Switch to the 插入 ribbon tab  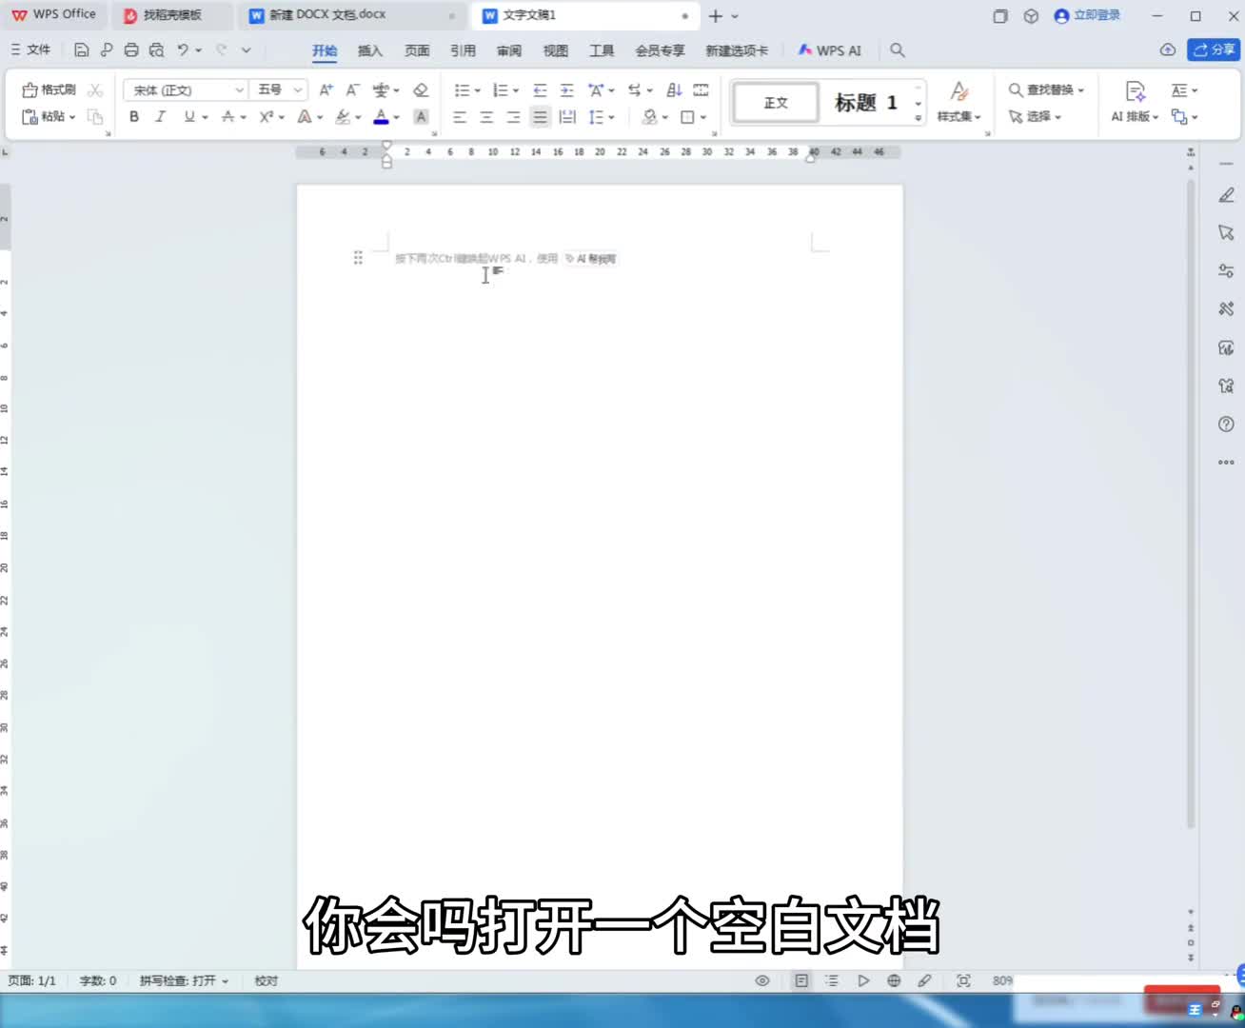point(369,50)
